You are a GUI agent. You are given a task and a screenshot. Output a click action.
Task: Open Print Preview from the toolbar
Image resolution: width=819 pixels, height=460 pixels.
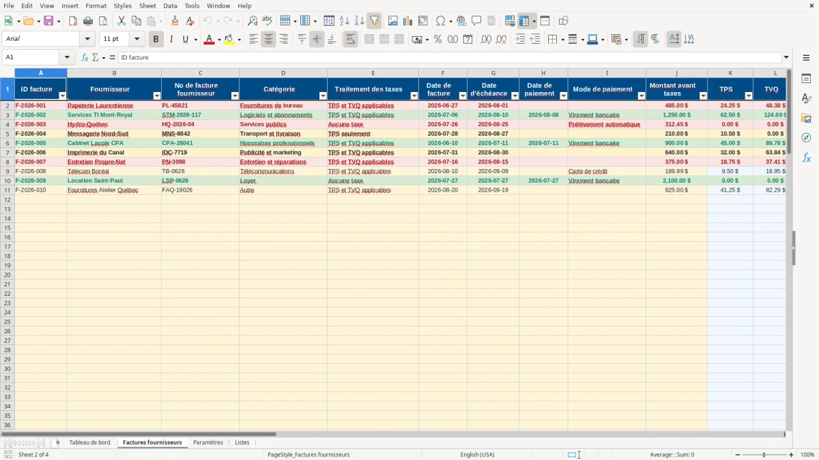103,21
